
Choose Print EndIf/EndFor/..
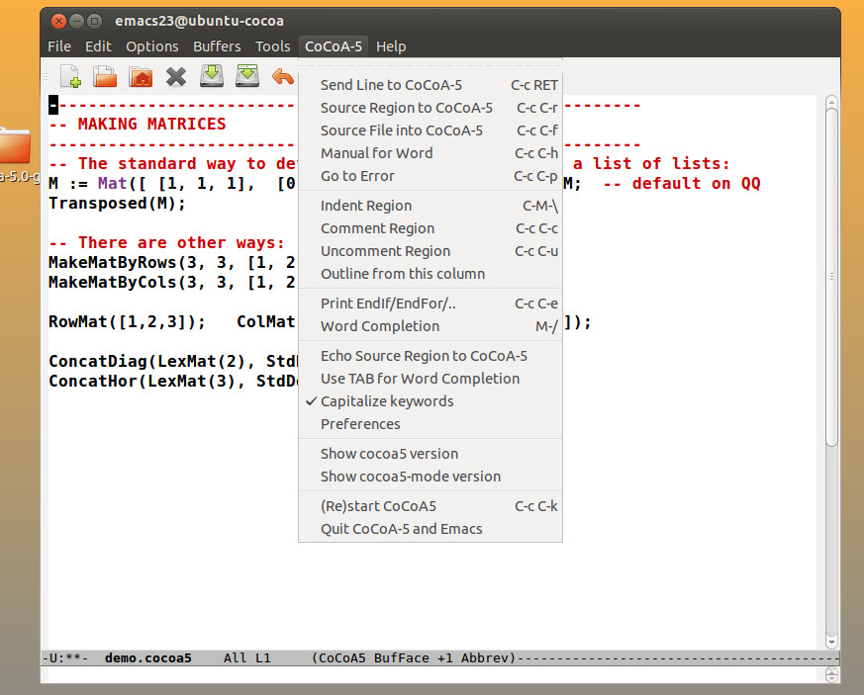click(430, 304)
